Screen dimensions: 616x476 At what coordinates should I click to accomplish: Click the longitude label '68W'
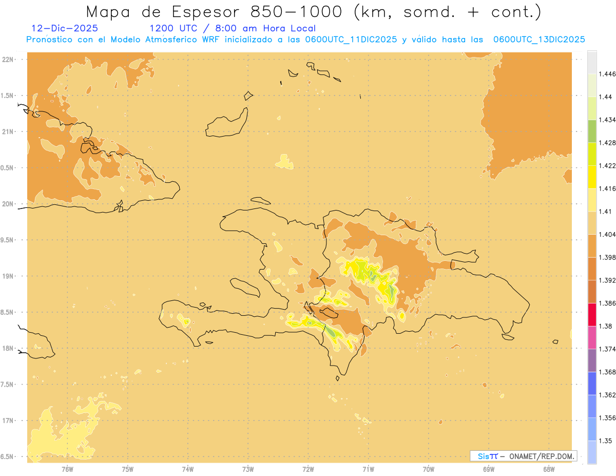click(x=549, y=469)
